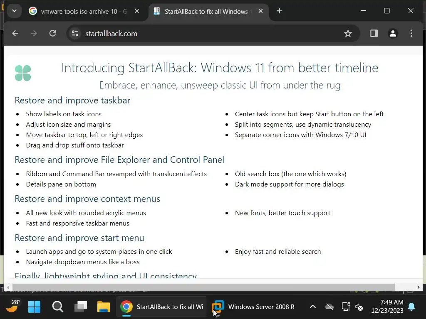
Task: View site information icon in address bar
Action: click(75, 33)
